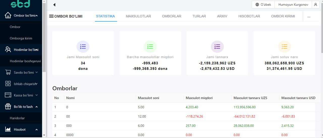This screenshot has height=138, width=323.
Task: Click the -2,159,238,962 UZS value
Action: coord(217,63)
